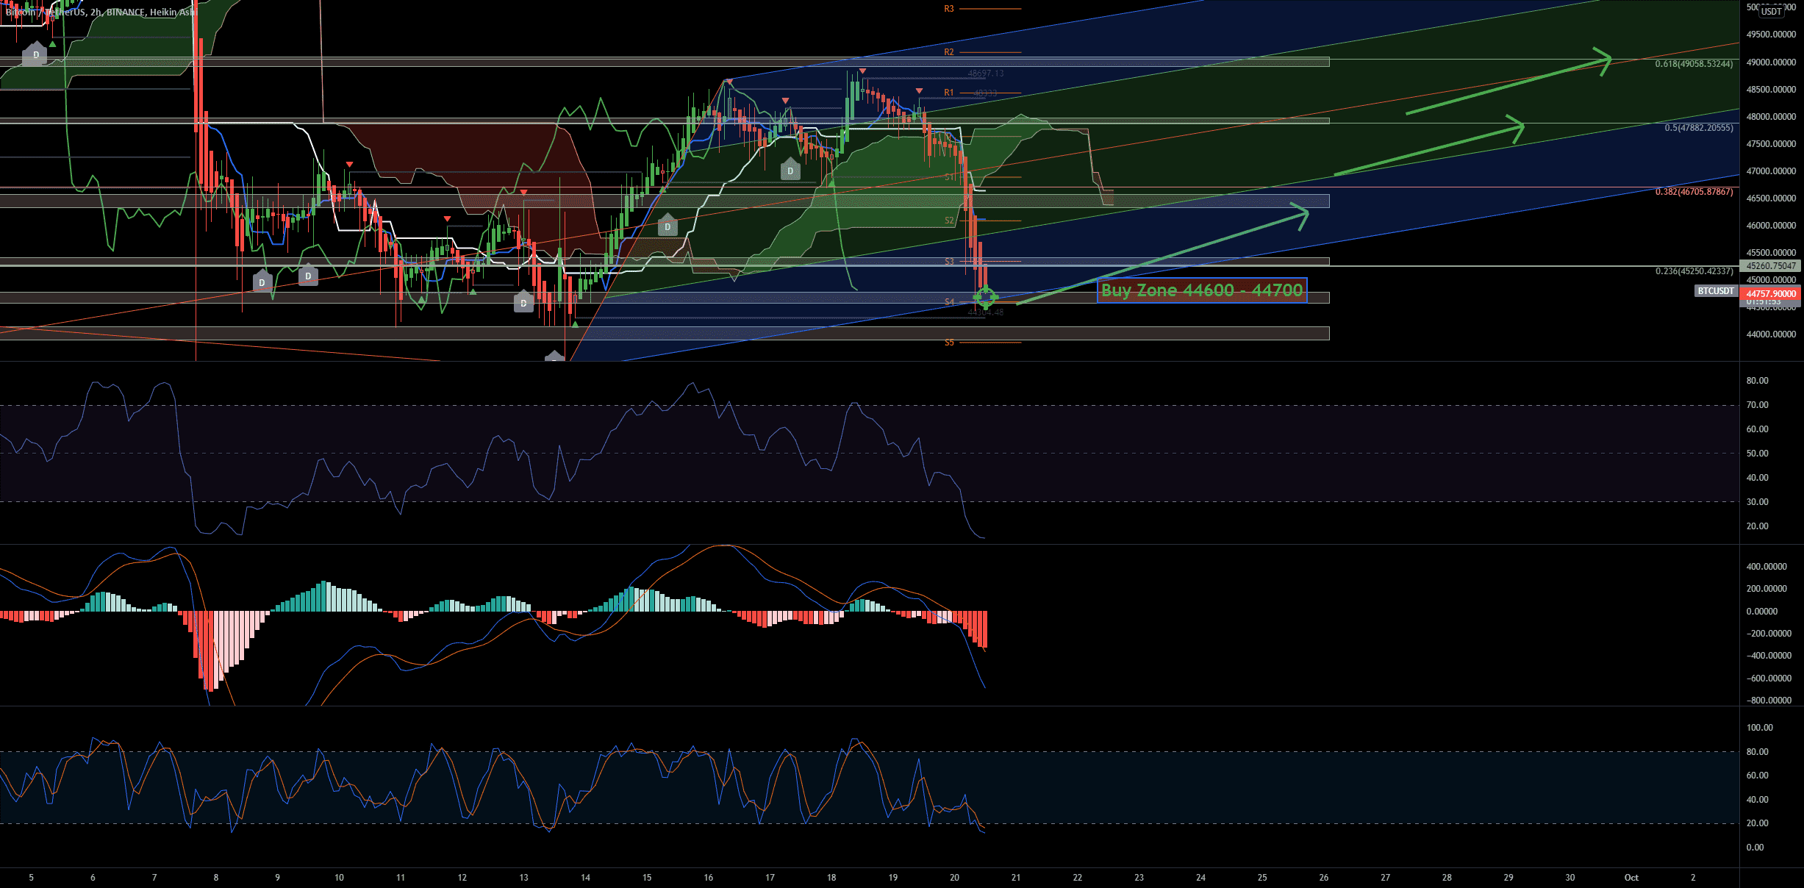The image size is (1804, 888).
Task: Click the green target circle at current price
Action: point(985,297)
